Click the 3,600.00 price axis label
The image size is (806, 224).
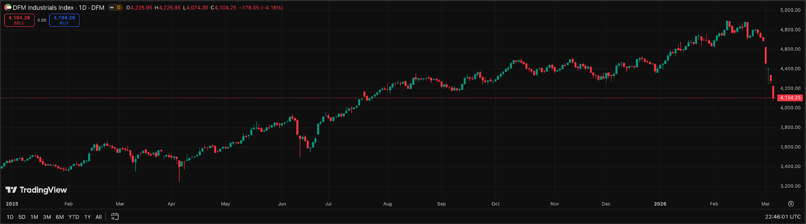click(x=790, y=147)
